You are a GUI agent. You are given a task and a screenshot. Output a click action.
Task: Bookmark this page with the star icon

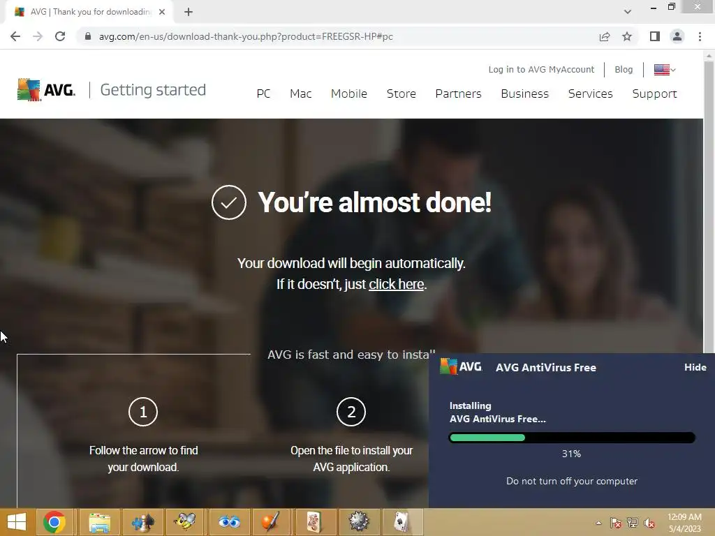627,36
